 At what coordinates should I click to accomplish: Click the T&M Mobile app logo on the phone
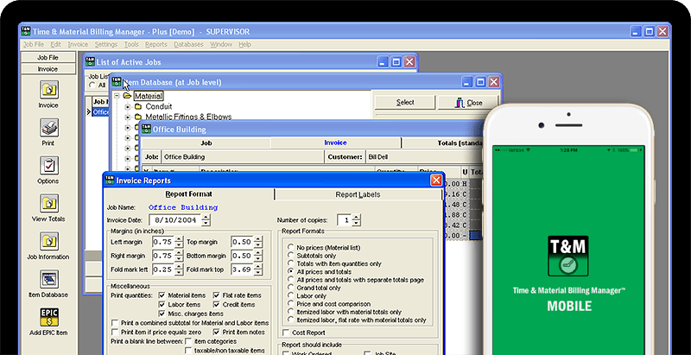tap(568, 256)
